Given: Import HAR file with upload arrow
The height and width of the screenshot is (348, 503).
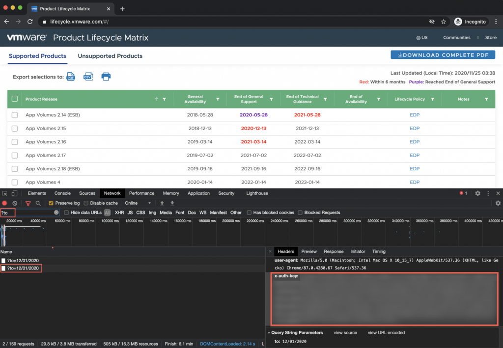Looking at the screenshot, I should tap(162, 203).
